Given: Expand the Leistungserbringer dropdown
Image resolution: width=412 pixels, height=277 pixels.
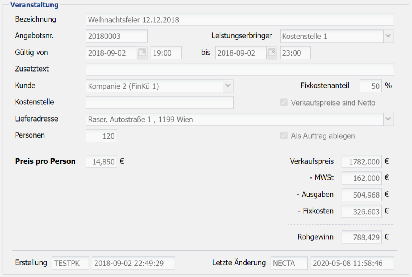Looking at the screenshot, I should (388, 36).
